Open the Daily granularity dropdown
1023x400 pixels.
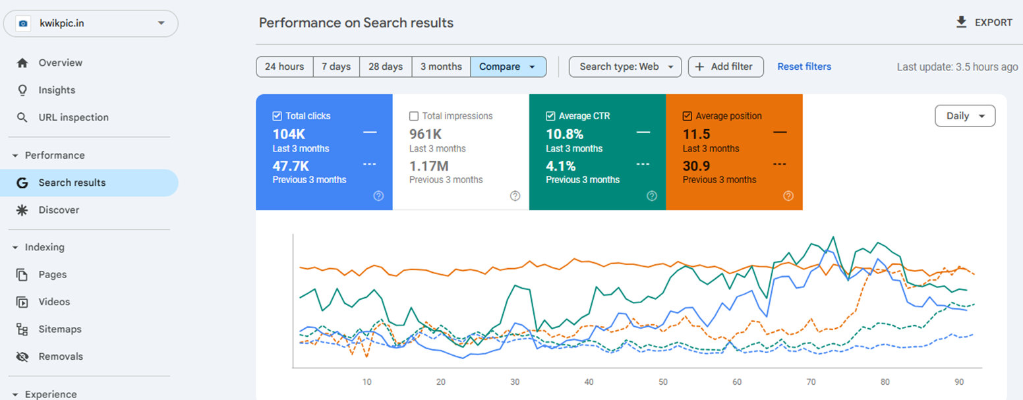[x=965, y=116]
